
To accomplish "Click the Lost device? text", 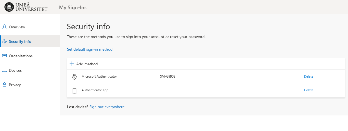I will point(78,107).
